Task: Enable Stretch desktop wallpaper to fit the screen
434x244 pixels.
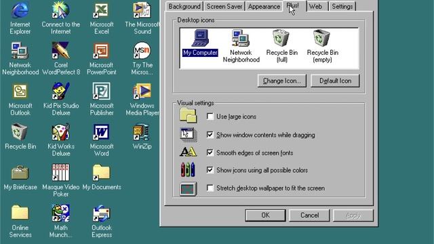Action: click(210, 188)
